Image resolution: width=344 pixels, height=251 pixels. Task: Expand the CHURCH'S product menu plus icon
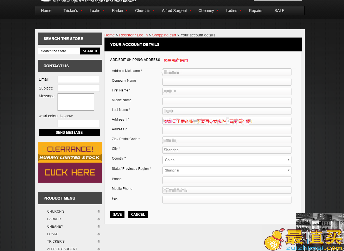(x=99, y=212)
